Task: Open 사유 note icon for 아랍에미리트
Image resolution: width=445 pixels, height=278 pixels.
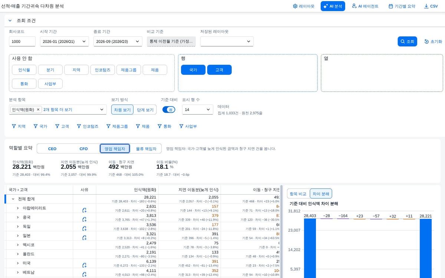Action: tap(85, 210)
